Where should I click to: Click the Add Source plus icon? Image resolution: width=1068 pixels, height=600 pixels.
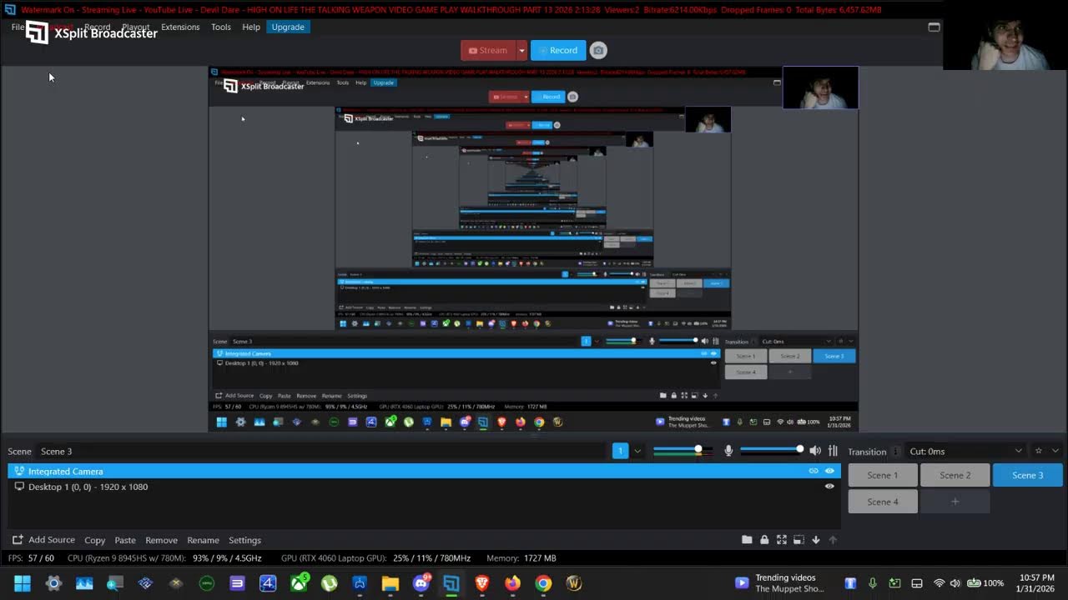18,540
